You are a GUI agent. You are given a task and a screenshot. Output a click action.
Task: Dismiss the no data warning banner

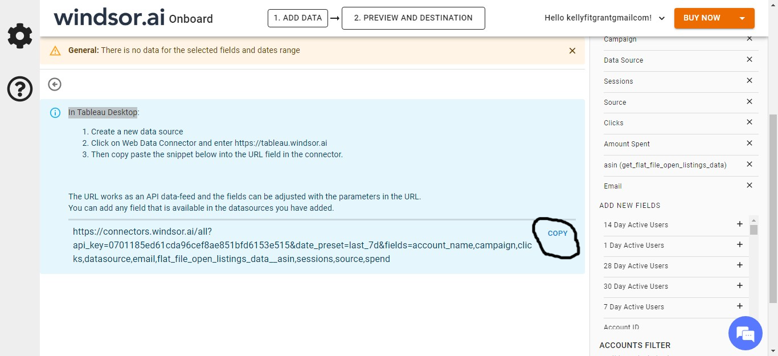coord(572,51)
